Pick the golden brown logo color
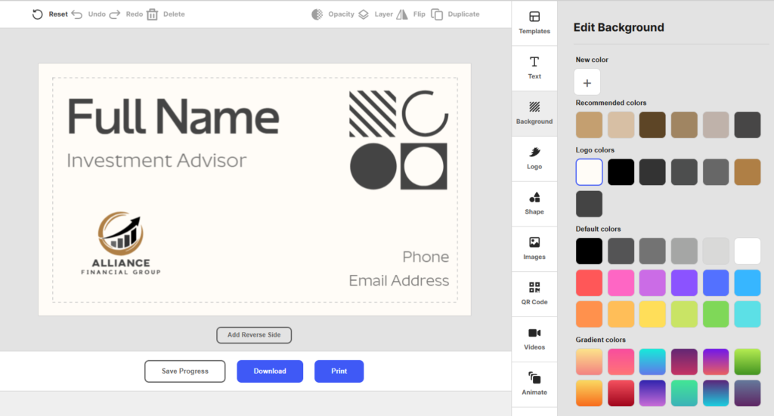Screen dimensions: 774x416 747,172
